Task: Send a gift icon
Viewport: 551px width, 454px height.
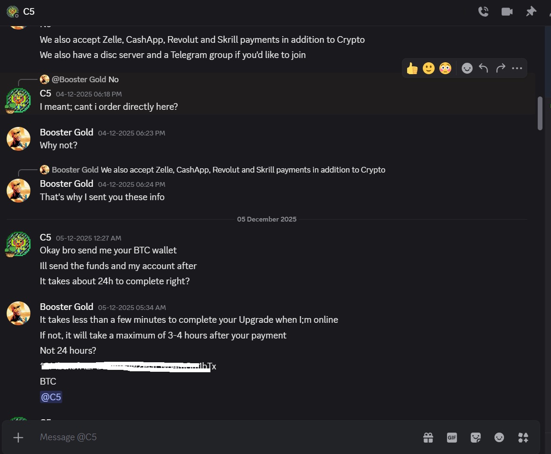Action: (428, 437)
